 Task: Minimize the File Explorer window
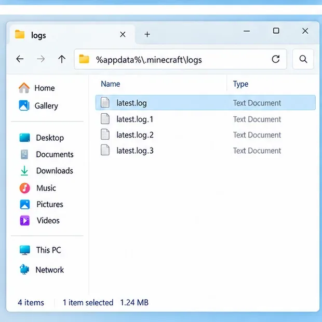pyautogui.click(x=247, y=31)
